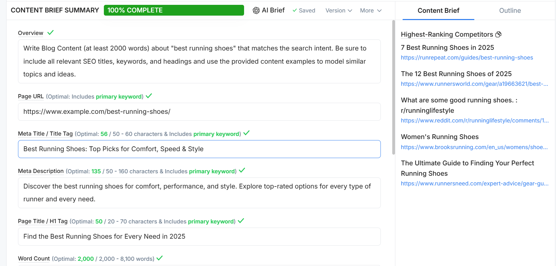
Task: Click the green checkmark next to Overview
Action: coord(51,33)
